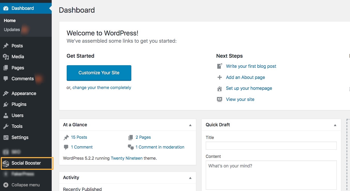Collapse the Activity panel
The width and height of the screenshot is (350, 191).
[190, 178]
